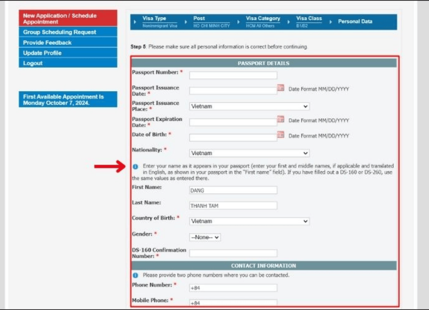This screenshot has height=310, width=429.
Task: Go to Provide Feedback
Action: tap(68, 42)
